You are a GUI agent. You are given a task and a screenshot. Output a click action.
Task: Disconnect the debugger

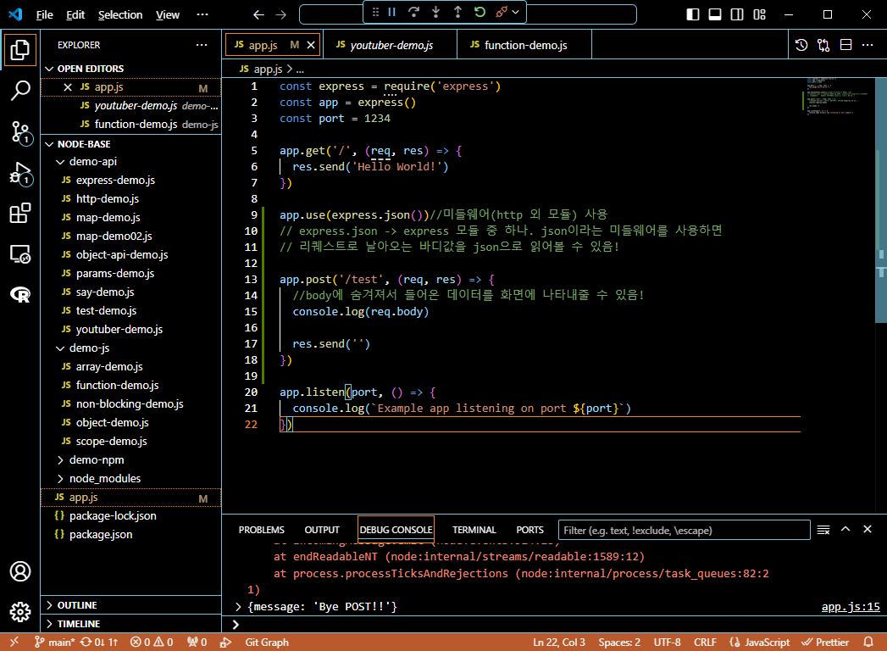coord(502,13)
